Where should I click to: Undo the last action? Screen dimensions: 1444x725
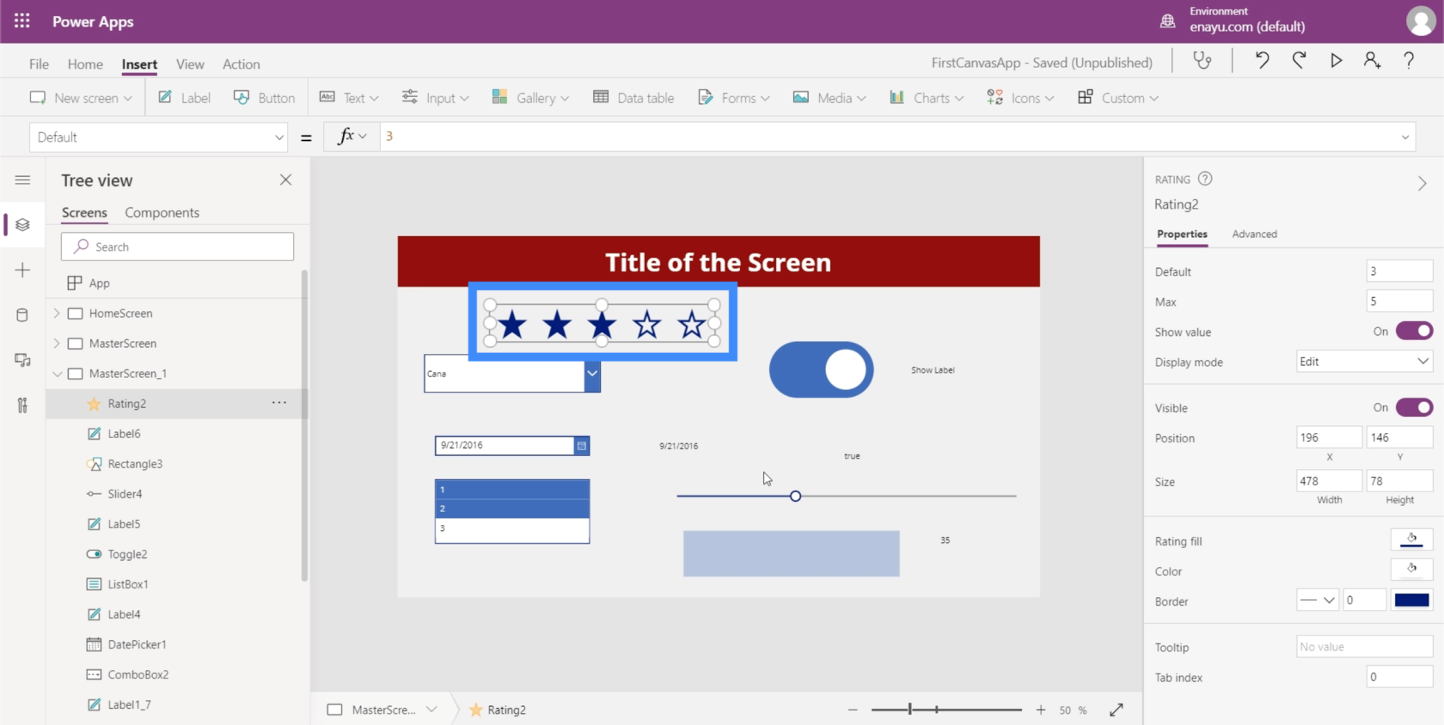point(1262,60)
